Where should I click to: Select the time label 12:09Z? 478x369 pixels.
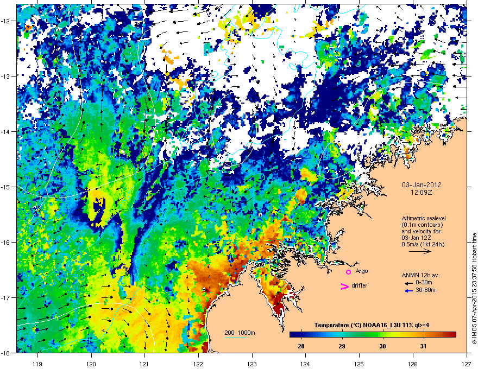point(422,193)
